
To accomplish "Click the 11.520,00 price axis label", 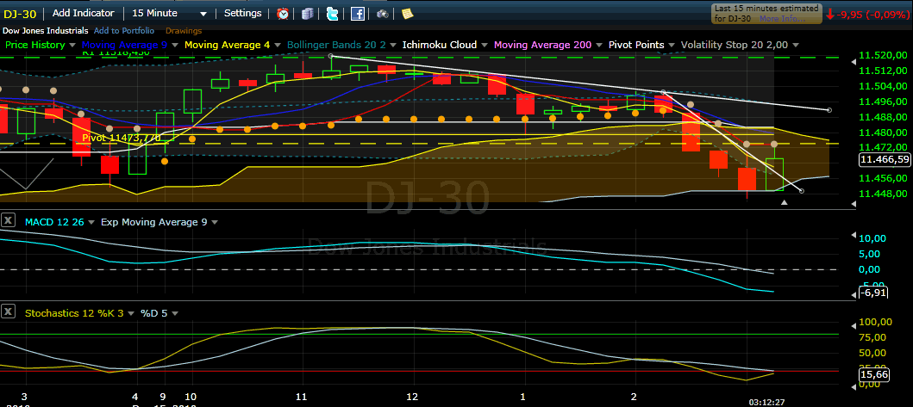I will (885, 55).
